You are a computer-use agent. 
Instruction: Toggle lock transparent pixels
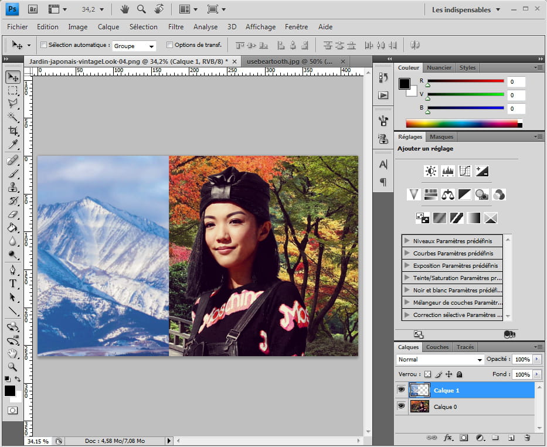point(428,374)
